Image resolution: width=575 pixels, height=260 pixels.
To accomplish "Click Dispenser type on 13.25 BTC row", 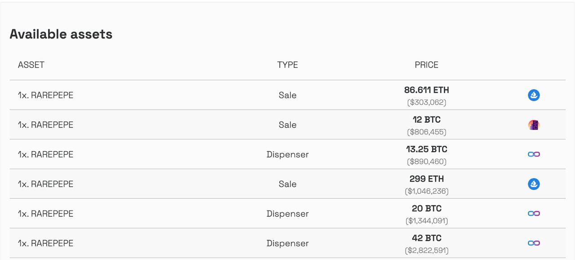I will coord(287,155).
